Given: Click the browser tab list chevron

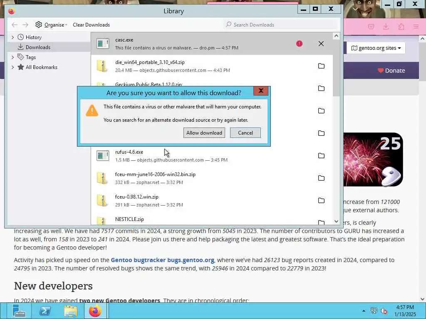Looking at the screenshot, I should pyautogui.click(x=355, y=9).
